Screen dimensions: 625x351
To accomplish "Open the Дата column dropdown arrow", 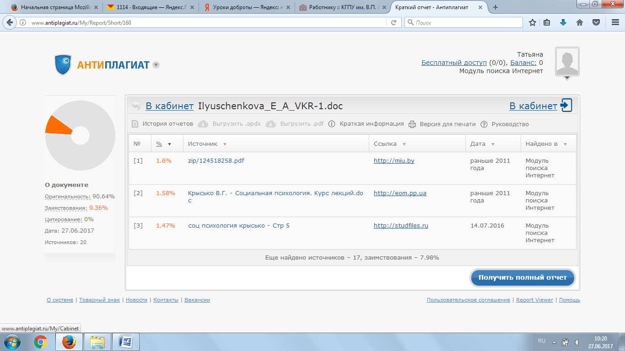I will point(493,144).
